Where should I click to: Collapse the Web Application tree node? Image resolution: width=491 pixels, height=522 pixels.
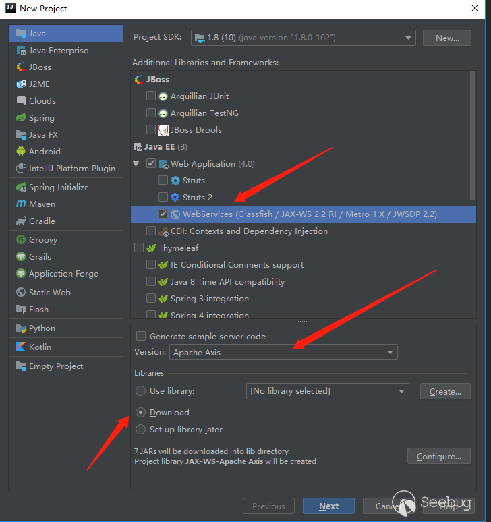point(136,163)
